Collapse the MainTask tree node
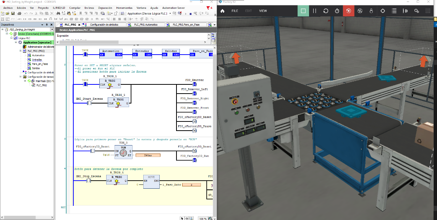This screenshot has height=220, width=437. point(25,81)
